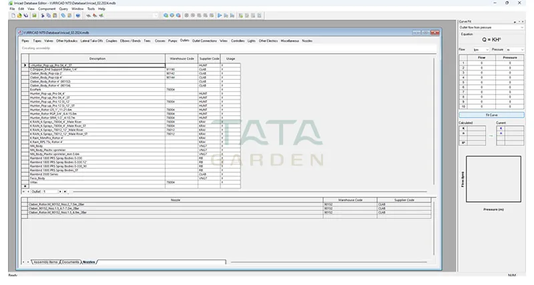534x285 pixels.
Task: Click the Paste clipboard toolbar icon
Action: 55,15
